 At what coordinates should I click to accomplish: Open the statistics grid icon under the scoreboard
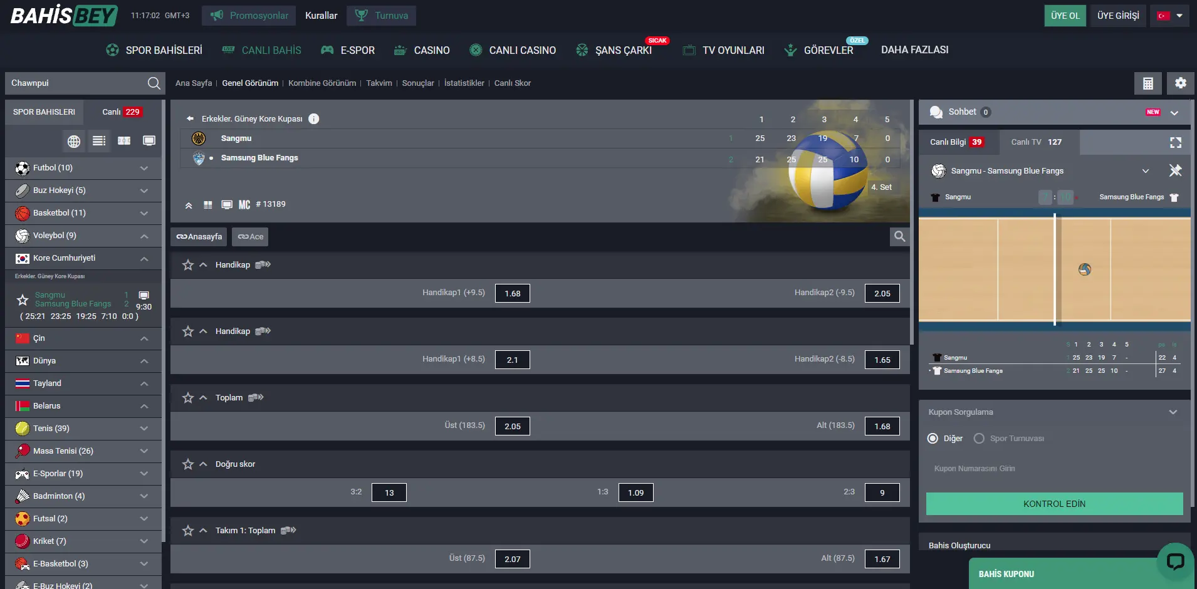point(208,205)
